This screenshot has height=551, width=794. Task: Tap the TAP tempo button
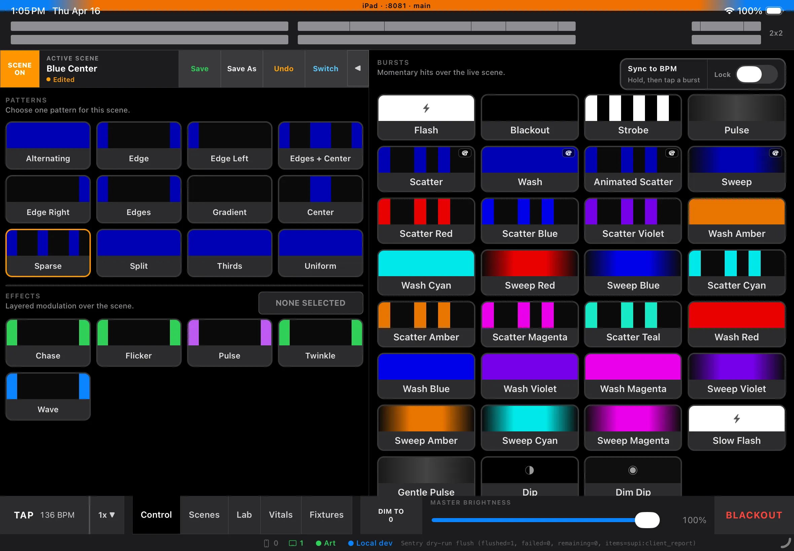tap(44, 515)
